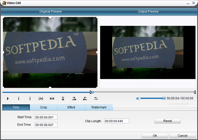
Task: Set trim end with right bracket icon
Action: point(30,98)
